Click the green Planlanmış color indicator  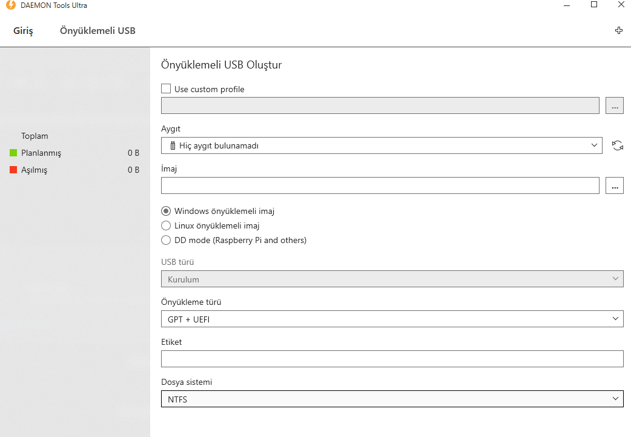coord(13,153)
